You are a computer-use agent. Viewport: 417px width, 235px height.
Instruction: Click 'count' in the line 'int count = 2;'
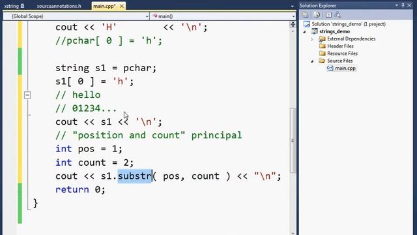tap(92, 163)
